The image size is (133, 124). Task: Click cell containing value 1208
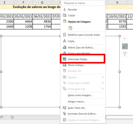click(23, 27)
